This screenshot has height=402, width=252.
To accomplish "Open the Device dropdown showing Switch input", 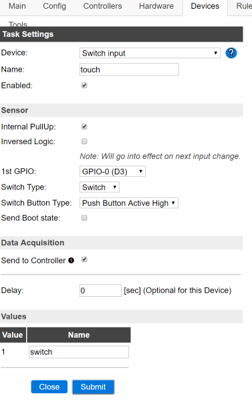I will [x=150, y=53].
